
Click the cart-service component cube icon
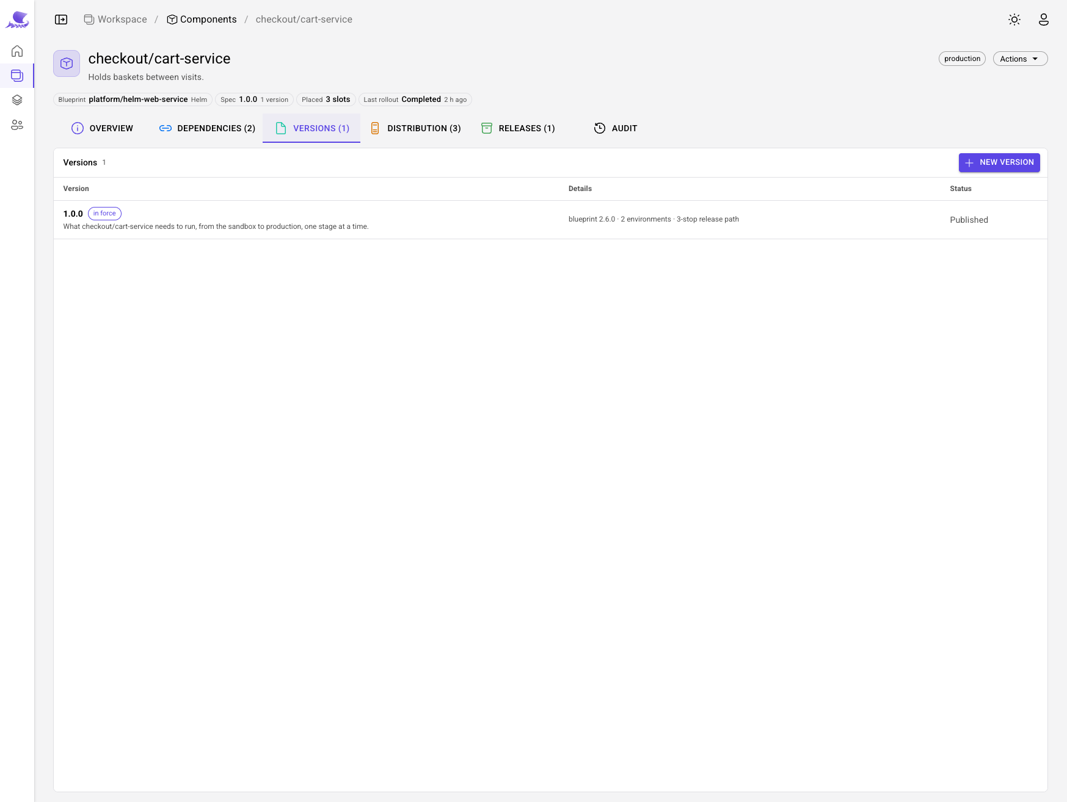(67, 63)
